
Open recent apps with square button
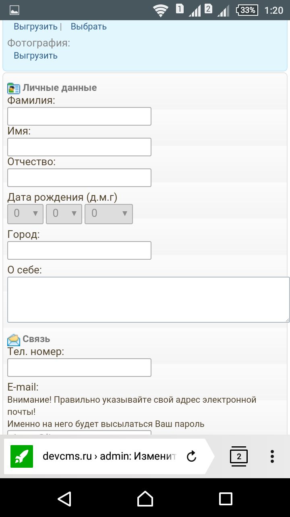click(x=226, y=498)
